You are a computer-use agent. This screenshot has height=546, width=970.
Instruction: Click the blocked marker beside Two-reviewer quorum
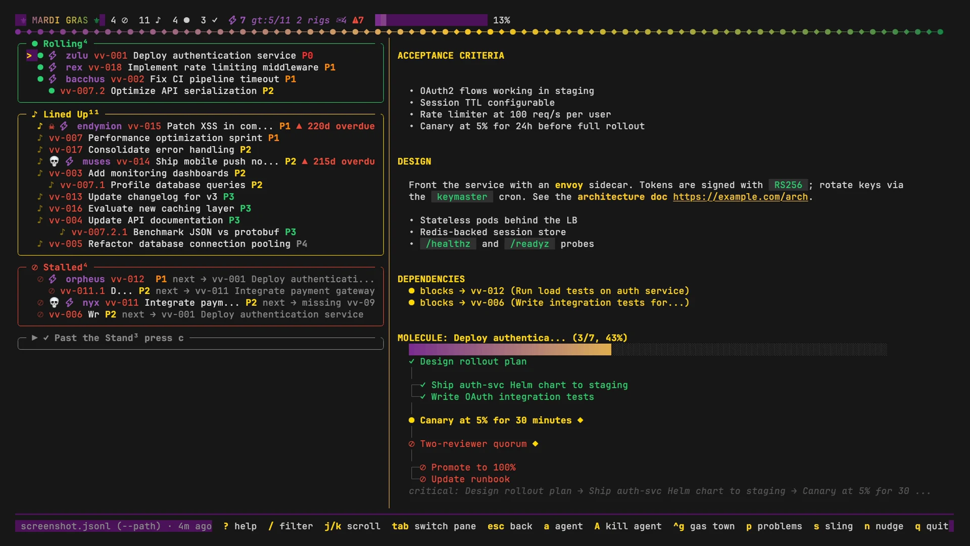[412, 444]
